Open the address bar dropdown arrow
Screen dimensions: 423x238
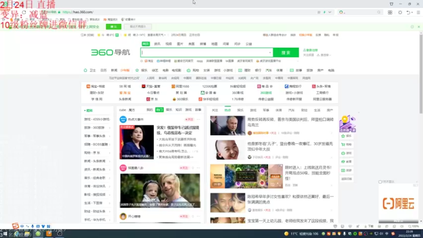(329, 12)
